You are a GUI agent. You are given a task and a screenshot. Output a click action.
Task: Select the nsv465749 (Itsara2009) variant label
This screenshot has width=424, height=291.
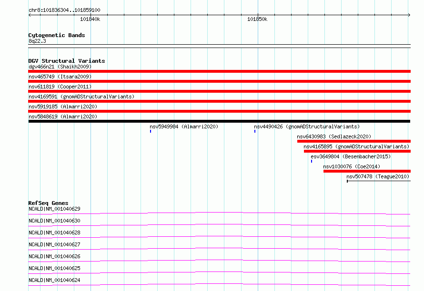pyautogui.click(x=60, y=77)
